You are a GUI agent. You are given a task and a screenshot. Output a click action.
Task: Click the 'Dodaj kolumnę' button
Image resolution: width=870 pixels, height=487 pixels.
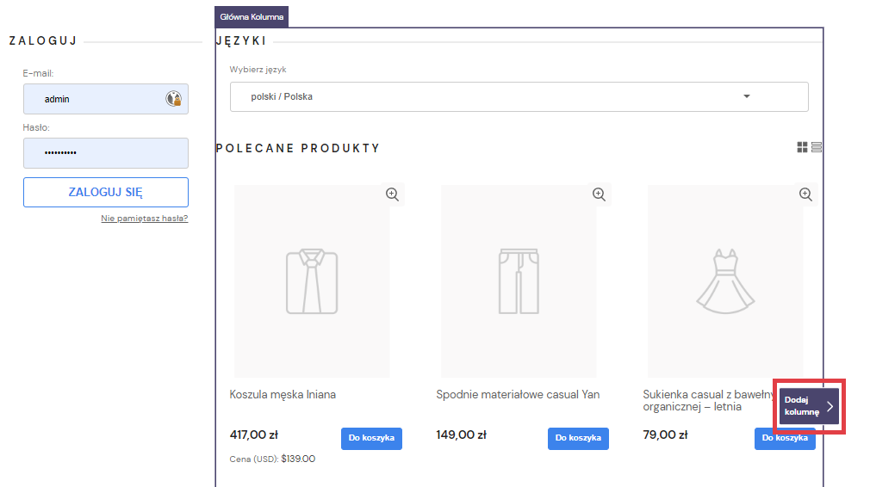(x=809, y=406)
